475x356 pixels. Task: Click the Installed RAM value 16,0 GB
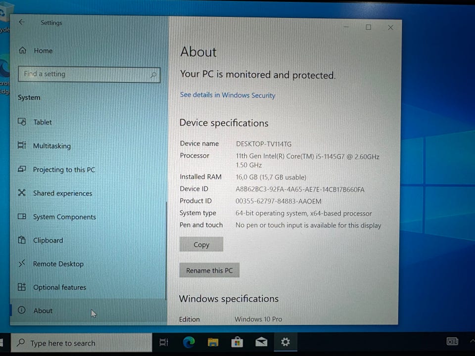pyautogui.click(x=271, y=177)
